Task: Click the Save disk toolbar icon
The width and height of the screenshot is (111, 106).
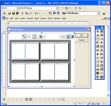Action: point(14,13)
